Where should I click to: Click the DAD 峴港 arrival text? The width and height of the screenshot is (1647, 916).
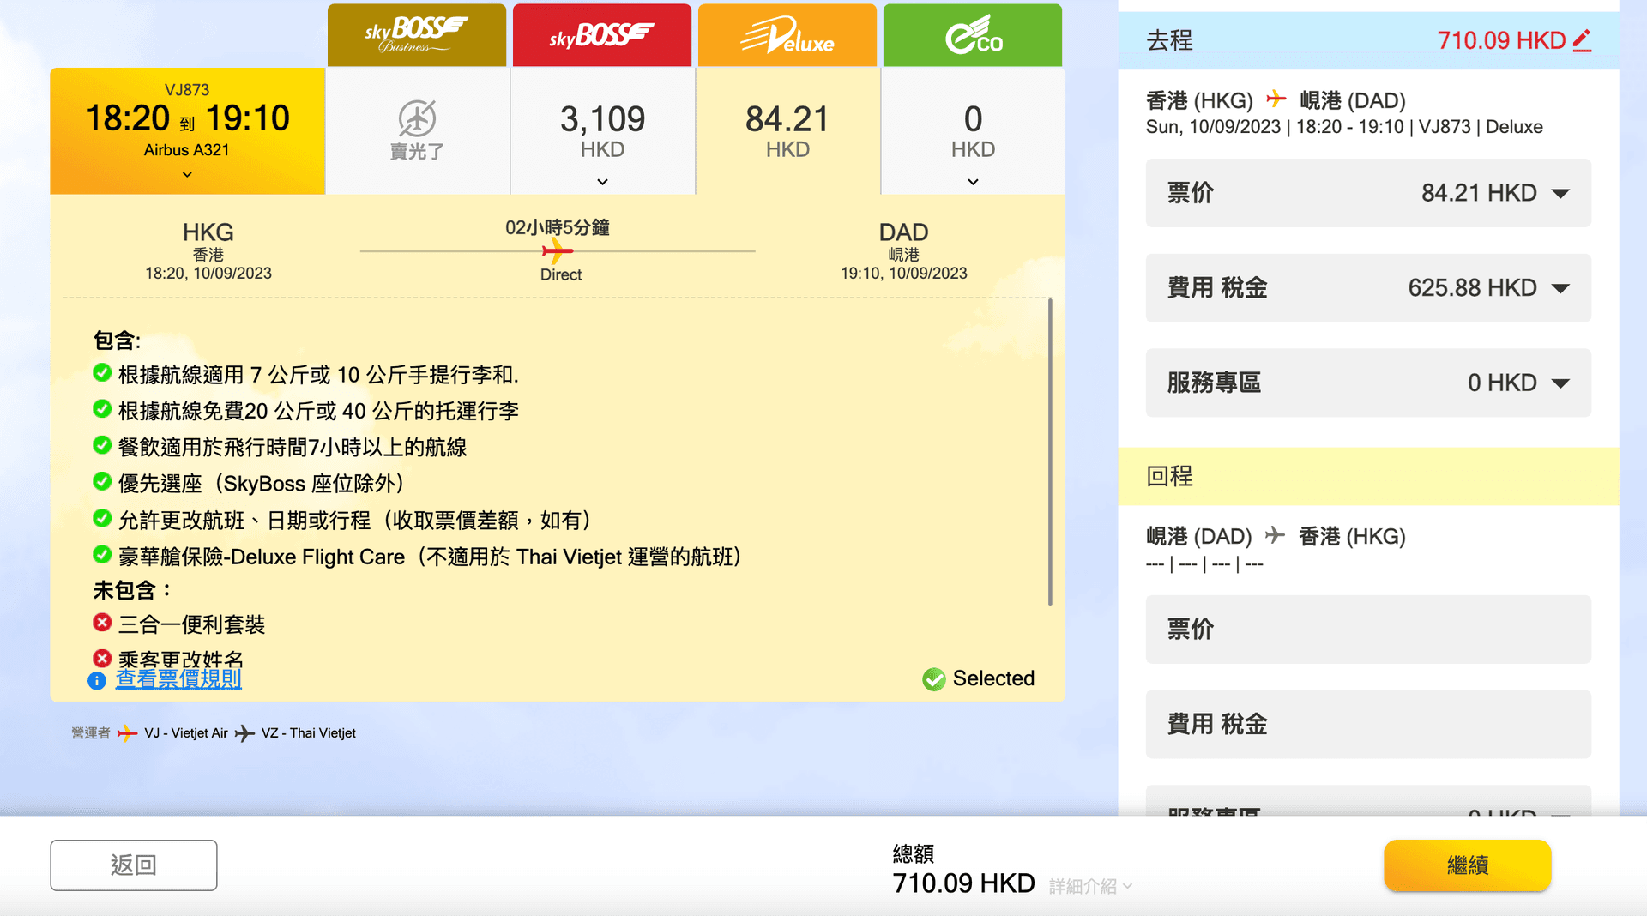click(903, 242)
